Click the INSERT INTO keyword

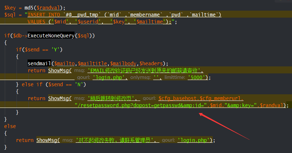44,15
